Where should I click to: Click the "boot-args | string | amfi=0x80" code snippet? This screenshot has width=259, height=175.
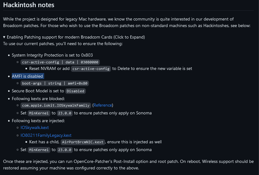pyautogui.click(x=55, y=83)
